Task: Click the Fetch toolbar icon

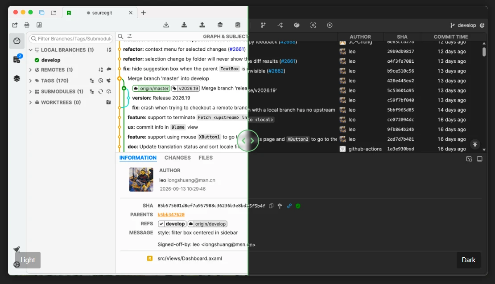Action: tap(166, 25)
